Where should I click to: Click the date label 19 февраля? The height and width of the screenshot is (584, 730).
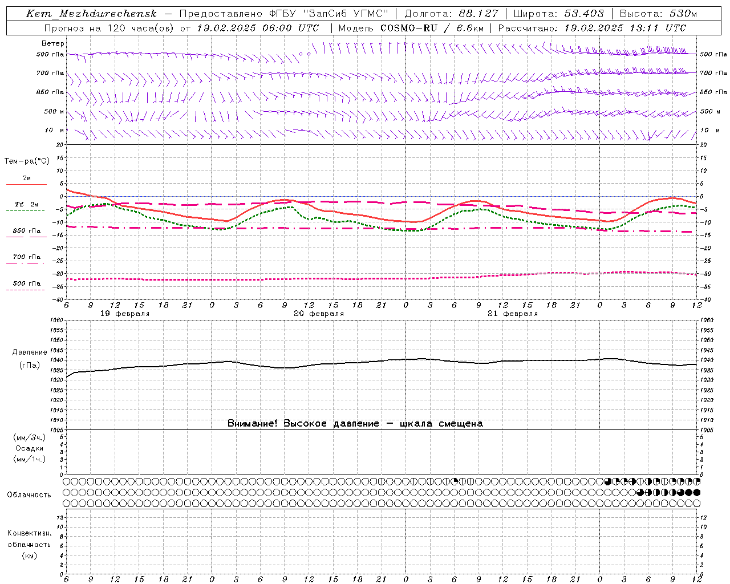point(125,314)
